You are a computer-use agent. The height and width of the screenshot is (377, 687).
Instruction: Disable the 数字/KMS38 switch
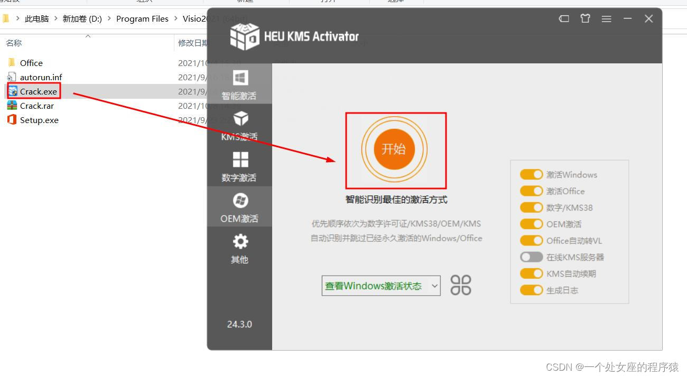point(531,208)
